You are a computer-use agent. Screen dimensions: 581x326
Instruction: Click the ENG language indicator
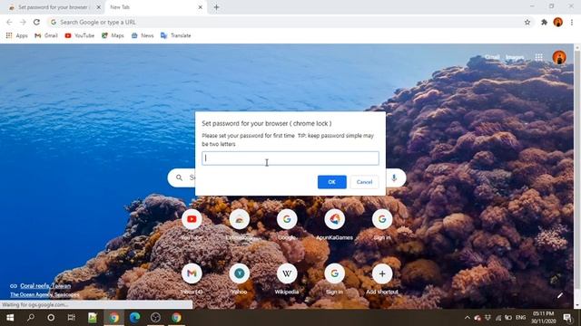[520, 318]
